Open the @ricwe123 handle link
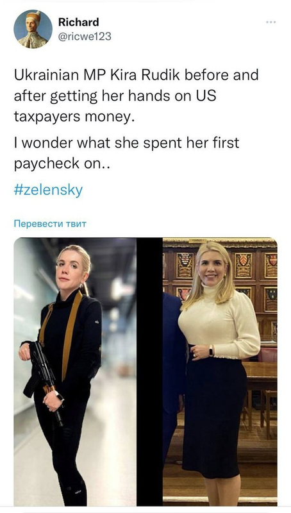This screenshot has width=291, height=513. pos(85,37)
